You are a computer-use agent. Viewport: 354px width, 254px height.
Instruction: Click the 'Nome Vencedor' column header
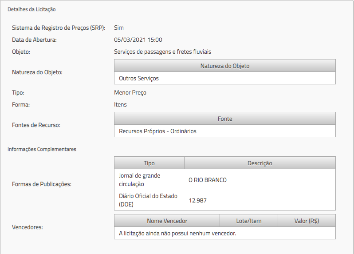pyautogui.click(x=167, y=221)
